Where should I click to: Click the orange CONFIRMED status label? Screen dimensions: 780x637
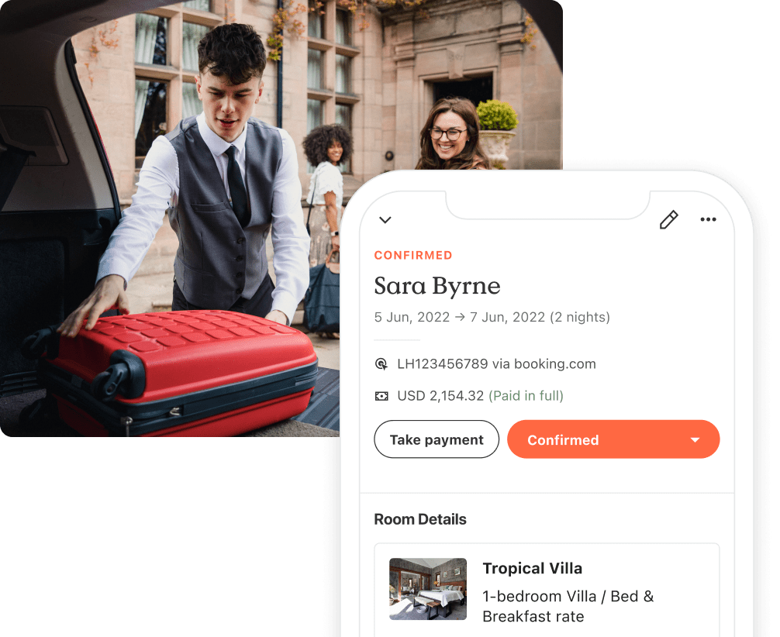[x=412, y=255]
